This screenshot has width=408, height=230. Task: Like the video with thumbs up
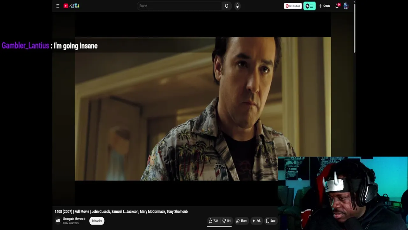point(214,221)
